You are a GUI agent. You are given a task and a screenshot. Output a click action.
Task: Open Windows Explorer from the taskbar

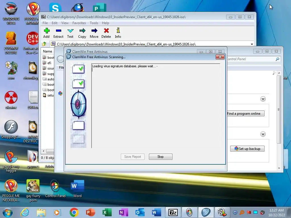click(41, 212)
